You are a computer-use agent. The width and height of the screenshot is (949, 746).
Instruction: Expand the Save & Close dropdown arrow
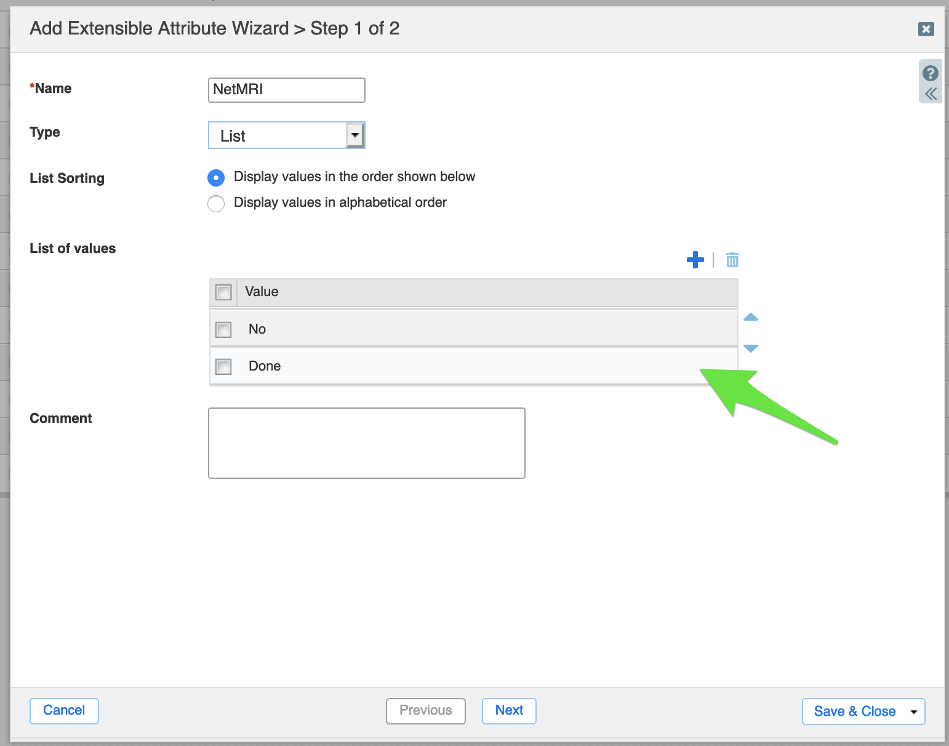coord(913,712)
